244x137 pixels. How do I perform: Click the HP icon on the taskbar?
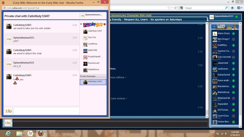pos(30,134)
